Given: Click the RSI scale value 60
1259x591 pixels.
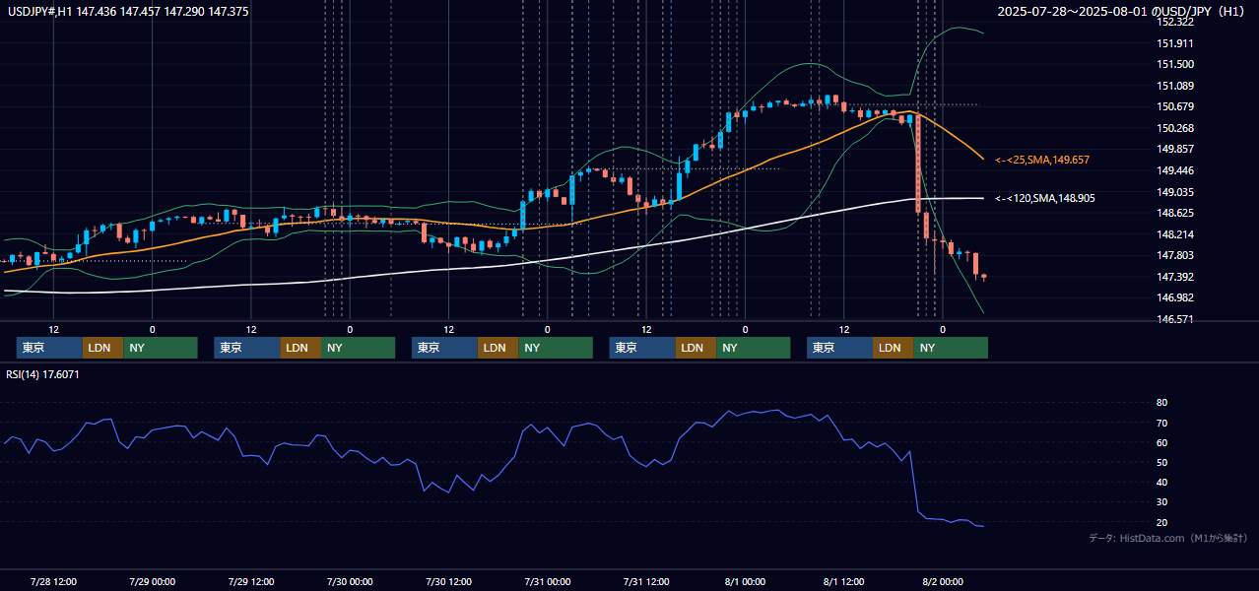Looking at the screenshot, I should pos(1162,442).
